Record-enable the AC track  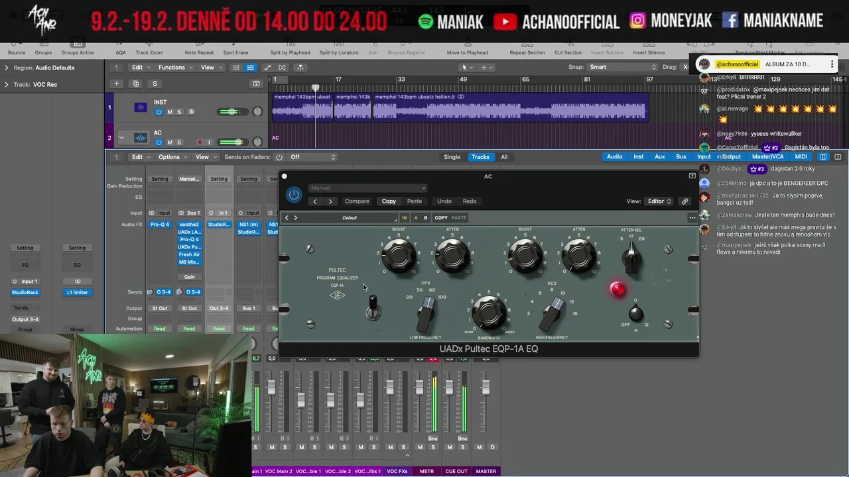[200, 142]
